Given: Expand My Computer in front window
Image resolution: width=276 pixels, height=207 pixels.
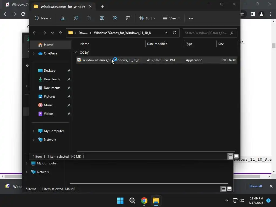Looking at the screenshot, I should click(x=33, y=131).
